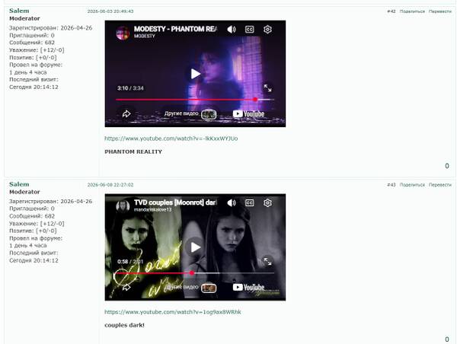Open YouTube logo in TVD couples player
Image resolution: width=457 pixels, height=344 pixels.
point(248,288)
